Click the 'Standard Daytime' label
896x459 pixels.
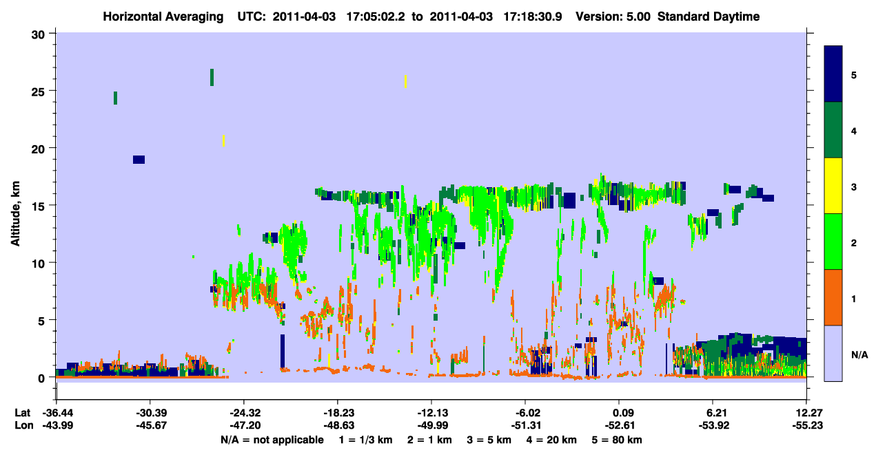[709, 17]
